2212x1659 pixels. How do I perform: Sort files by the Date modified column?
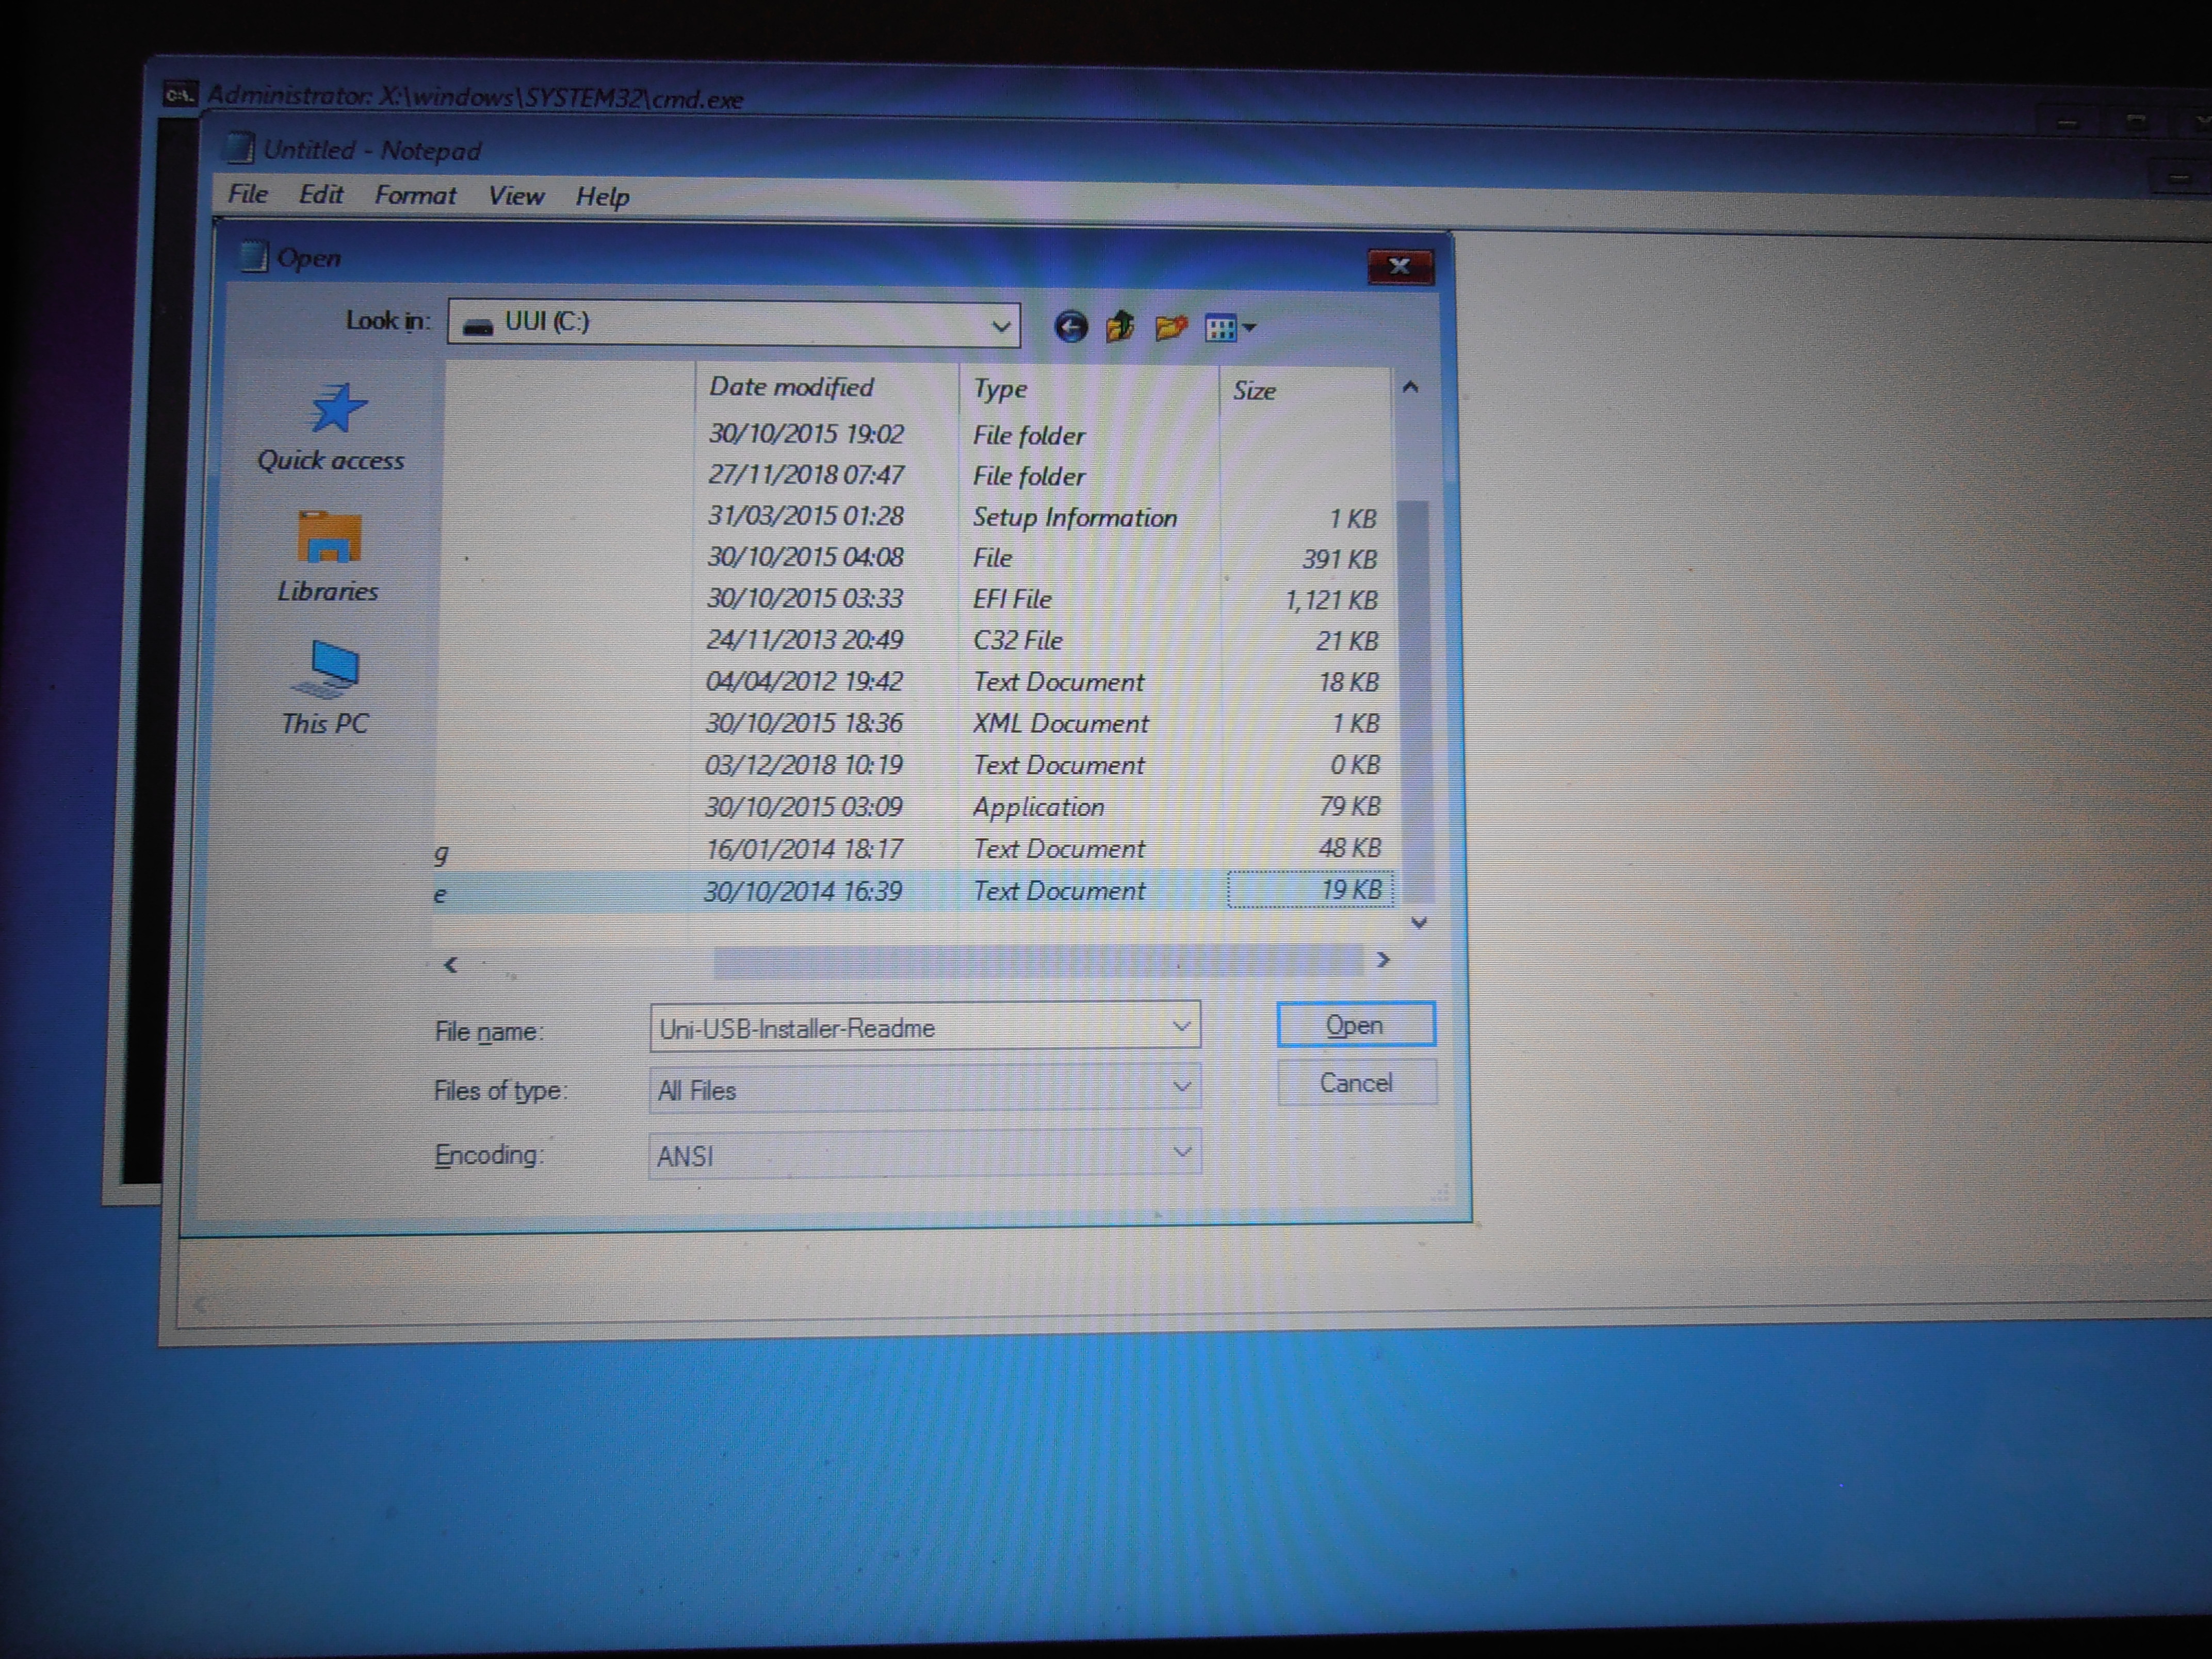click(792, 387)
